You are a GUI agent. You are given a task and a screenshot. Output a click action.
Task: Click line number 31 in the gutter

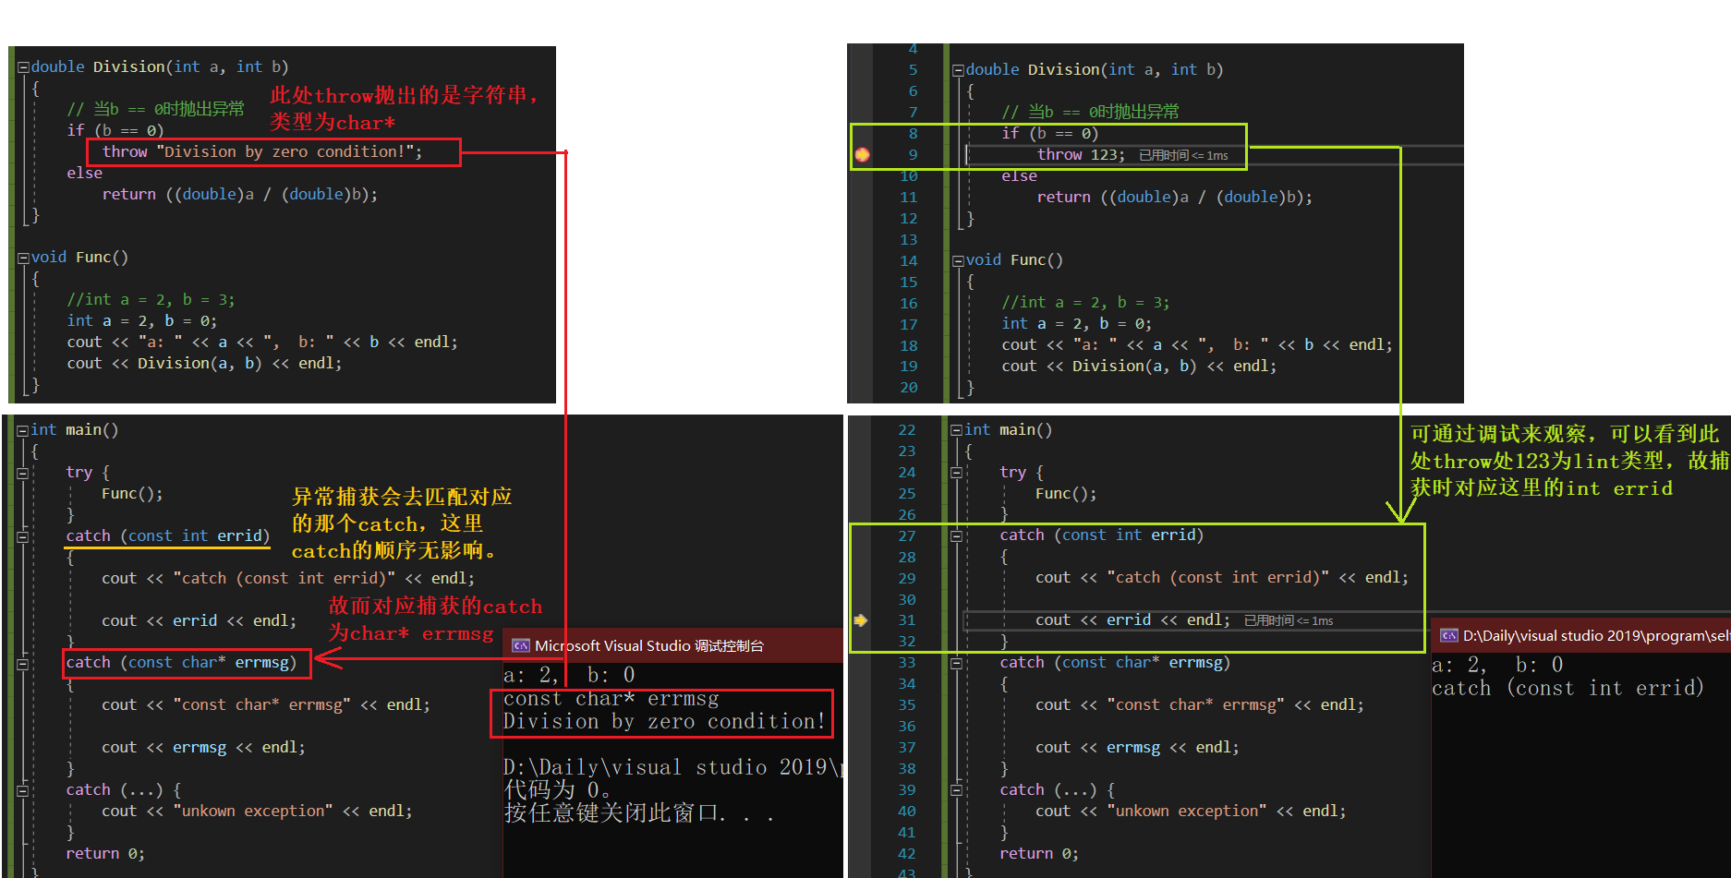coord(907,620)
